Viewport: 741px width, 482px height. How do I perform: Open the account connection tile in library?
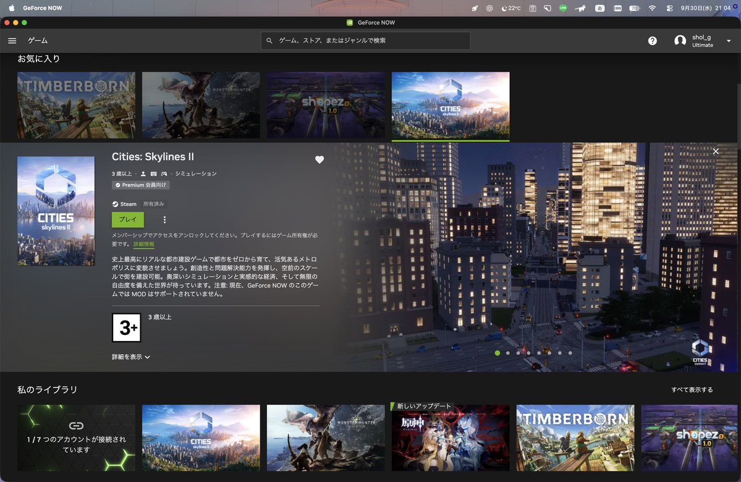pyautogui.click(x=76, y=438)
